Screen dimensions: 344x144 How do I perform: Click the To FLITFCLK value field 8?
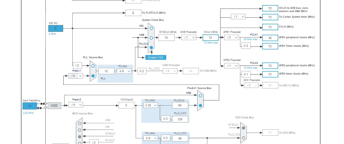pyautogui.click(x=133, y=13)
